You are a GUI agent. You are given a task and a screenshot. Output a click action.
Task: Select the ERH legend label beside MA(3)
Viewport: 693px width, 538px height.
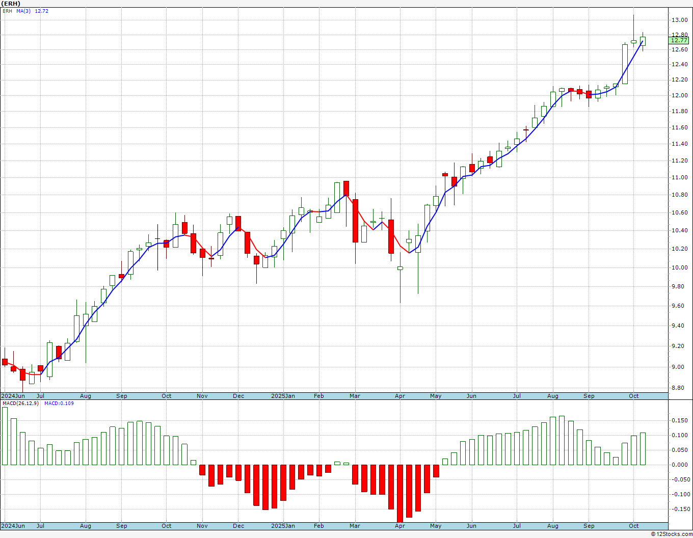(x=7, y=11)
